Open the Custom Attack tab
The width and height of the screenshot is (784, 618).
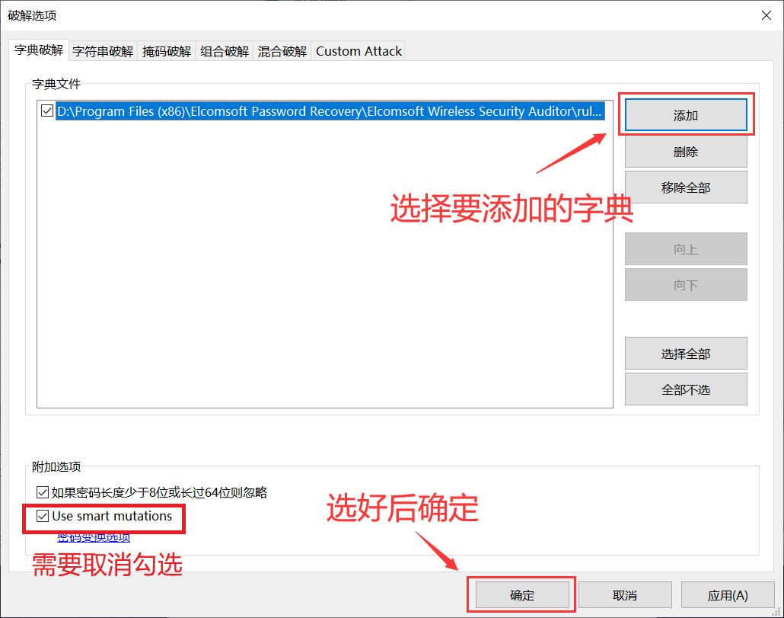[x=358, y=50]
